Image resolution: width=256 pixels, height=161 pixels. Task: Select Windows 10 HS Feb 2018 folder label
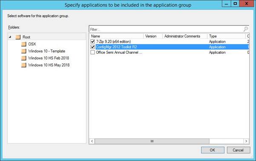pos(49,58)
